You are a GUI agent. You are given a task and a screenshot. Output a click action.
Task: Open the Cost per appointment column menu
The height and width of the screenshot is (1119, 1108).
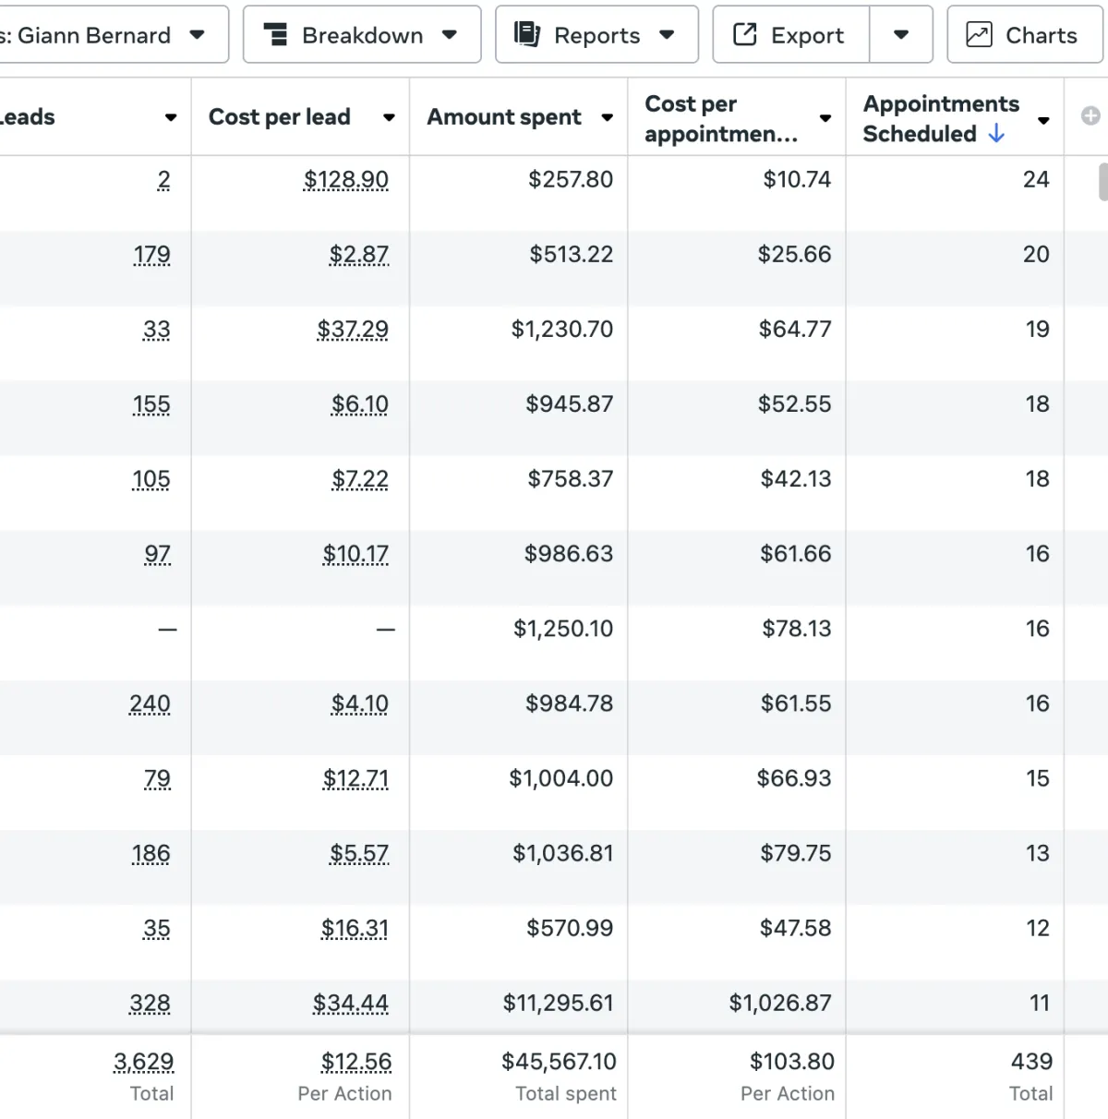click(x=825, y=117)
